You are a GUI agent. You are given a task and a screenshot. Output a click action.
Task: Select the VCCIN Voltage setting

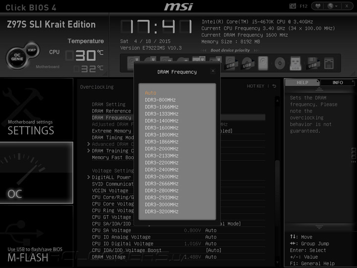110,191
